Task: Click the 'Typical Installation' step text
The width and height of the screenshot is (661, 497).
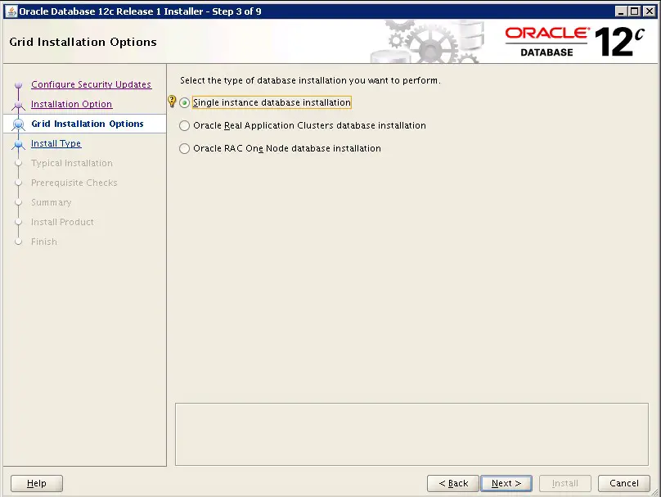Action: [72, 163]
